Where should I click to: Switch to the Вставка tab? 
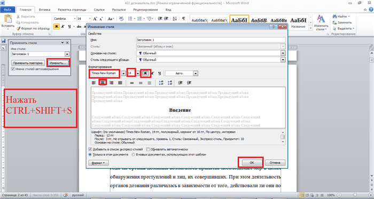[x=44, y=10]
